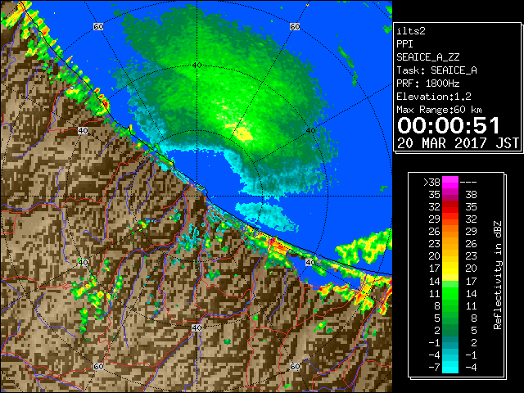The image size is (524, 393).
Task: Click the '-7' legend label
Action: pyautogui.click(x=434, y=368)
